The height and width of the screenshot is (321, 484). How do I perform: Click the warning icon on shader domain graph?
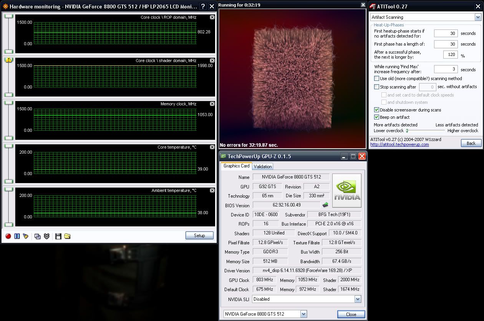8,59
